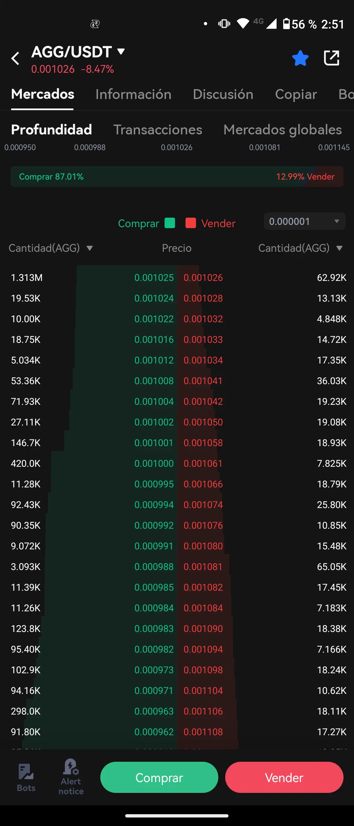Switch to the Transacciones tab
Screen dimensions: 354x826
[x=158, y=130]
